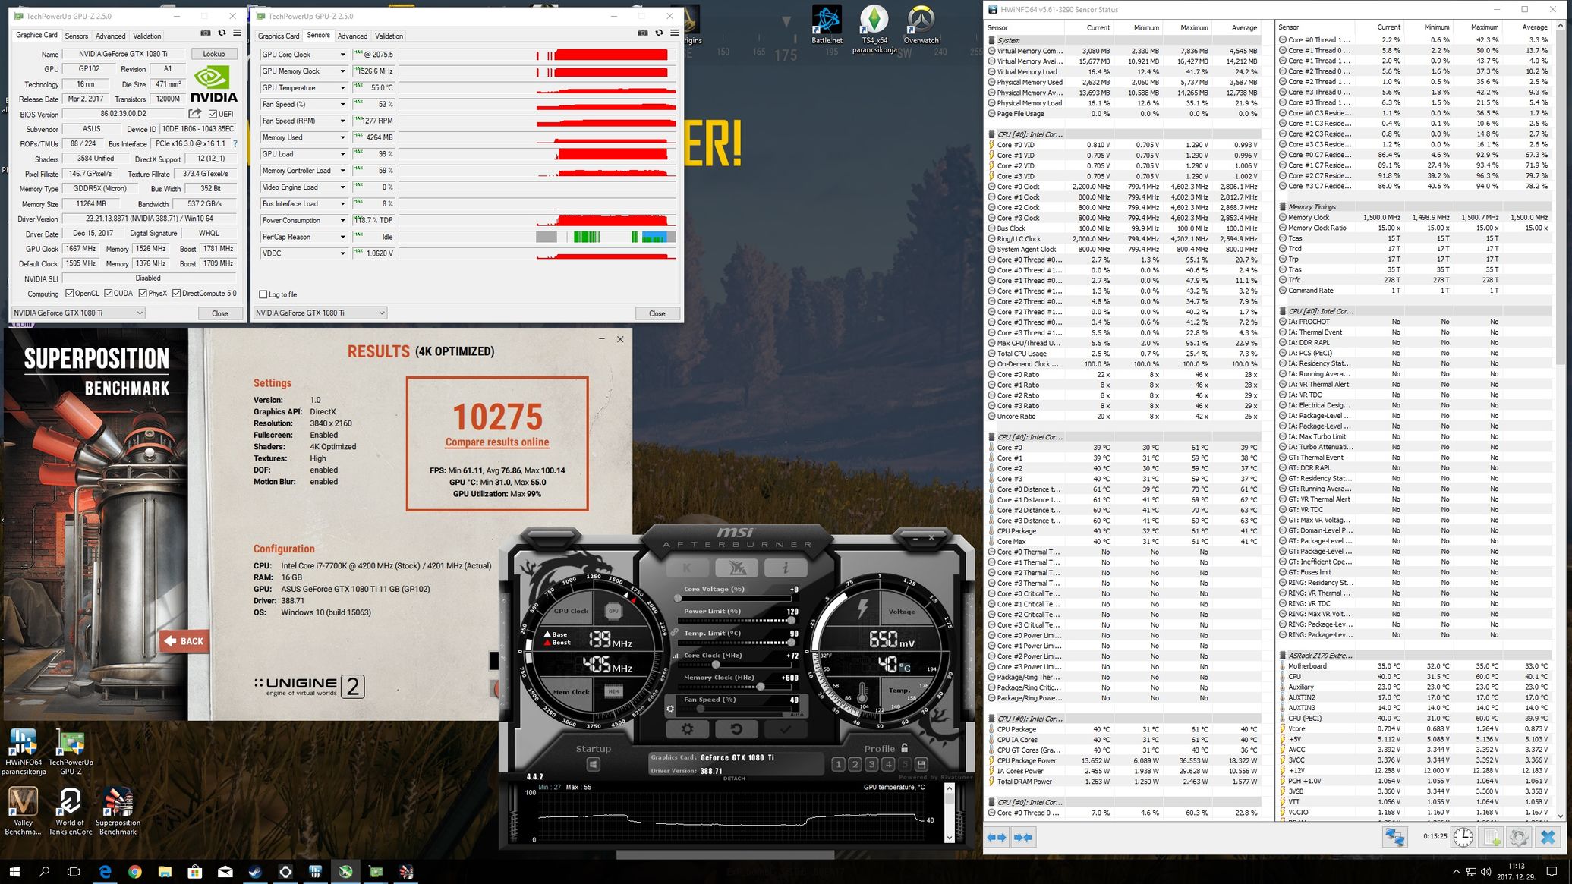Image resolution: width=1572 pixels, height=884 pixels.
Task: Click the HWiNFO collapse columns arrows icon
Action: [x=1022, y=837]
